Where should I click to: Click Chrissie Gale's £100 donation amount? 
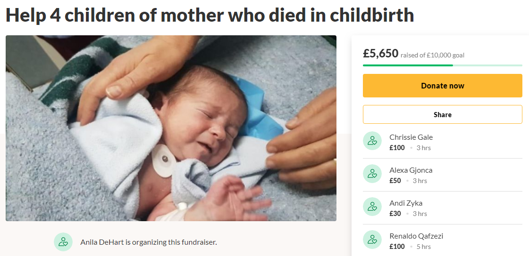pos(397,148)
